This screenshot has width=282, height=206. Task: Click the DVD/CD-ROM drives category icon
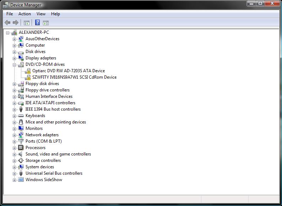tap(21, 64)
